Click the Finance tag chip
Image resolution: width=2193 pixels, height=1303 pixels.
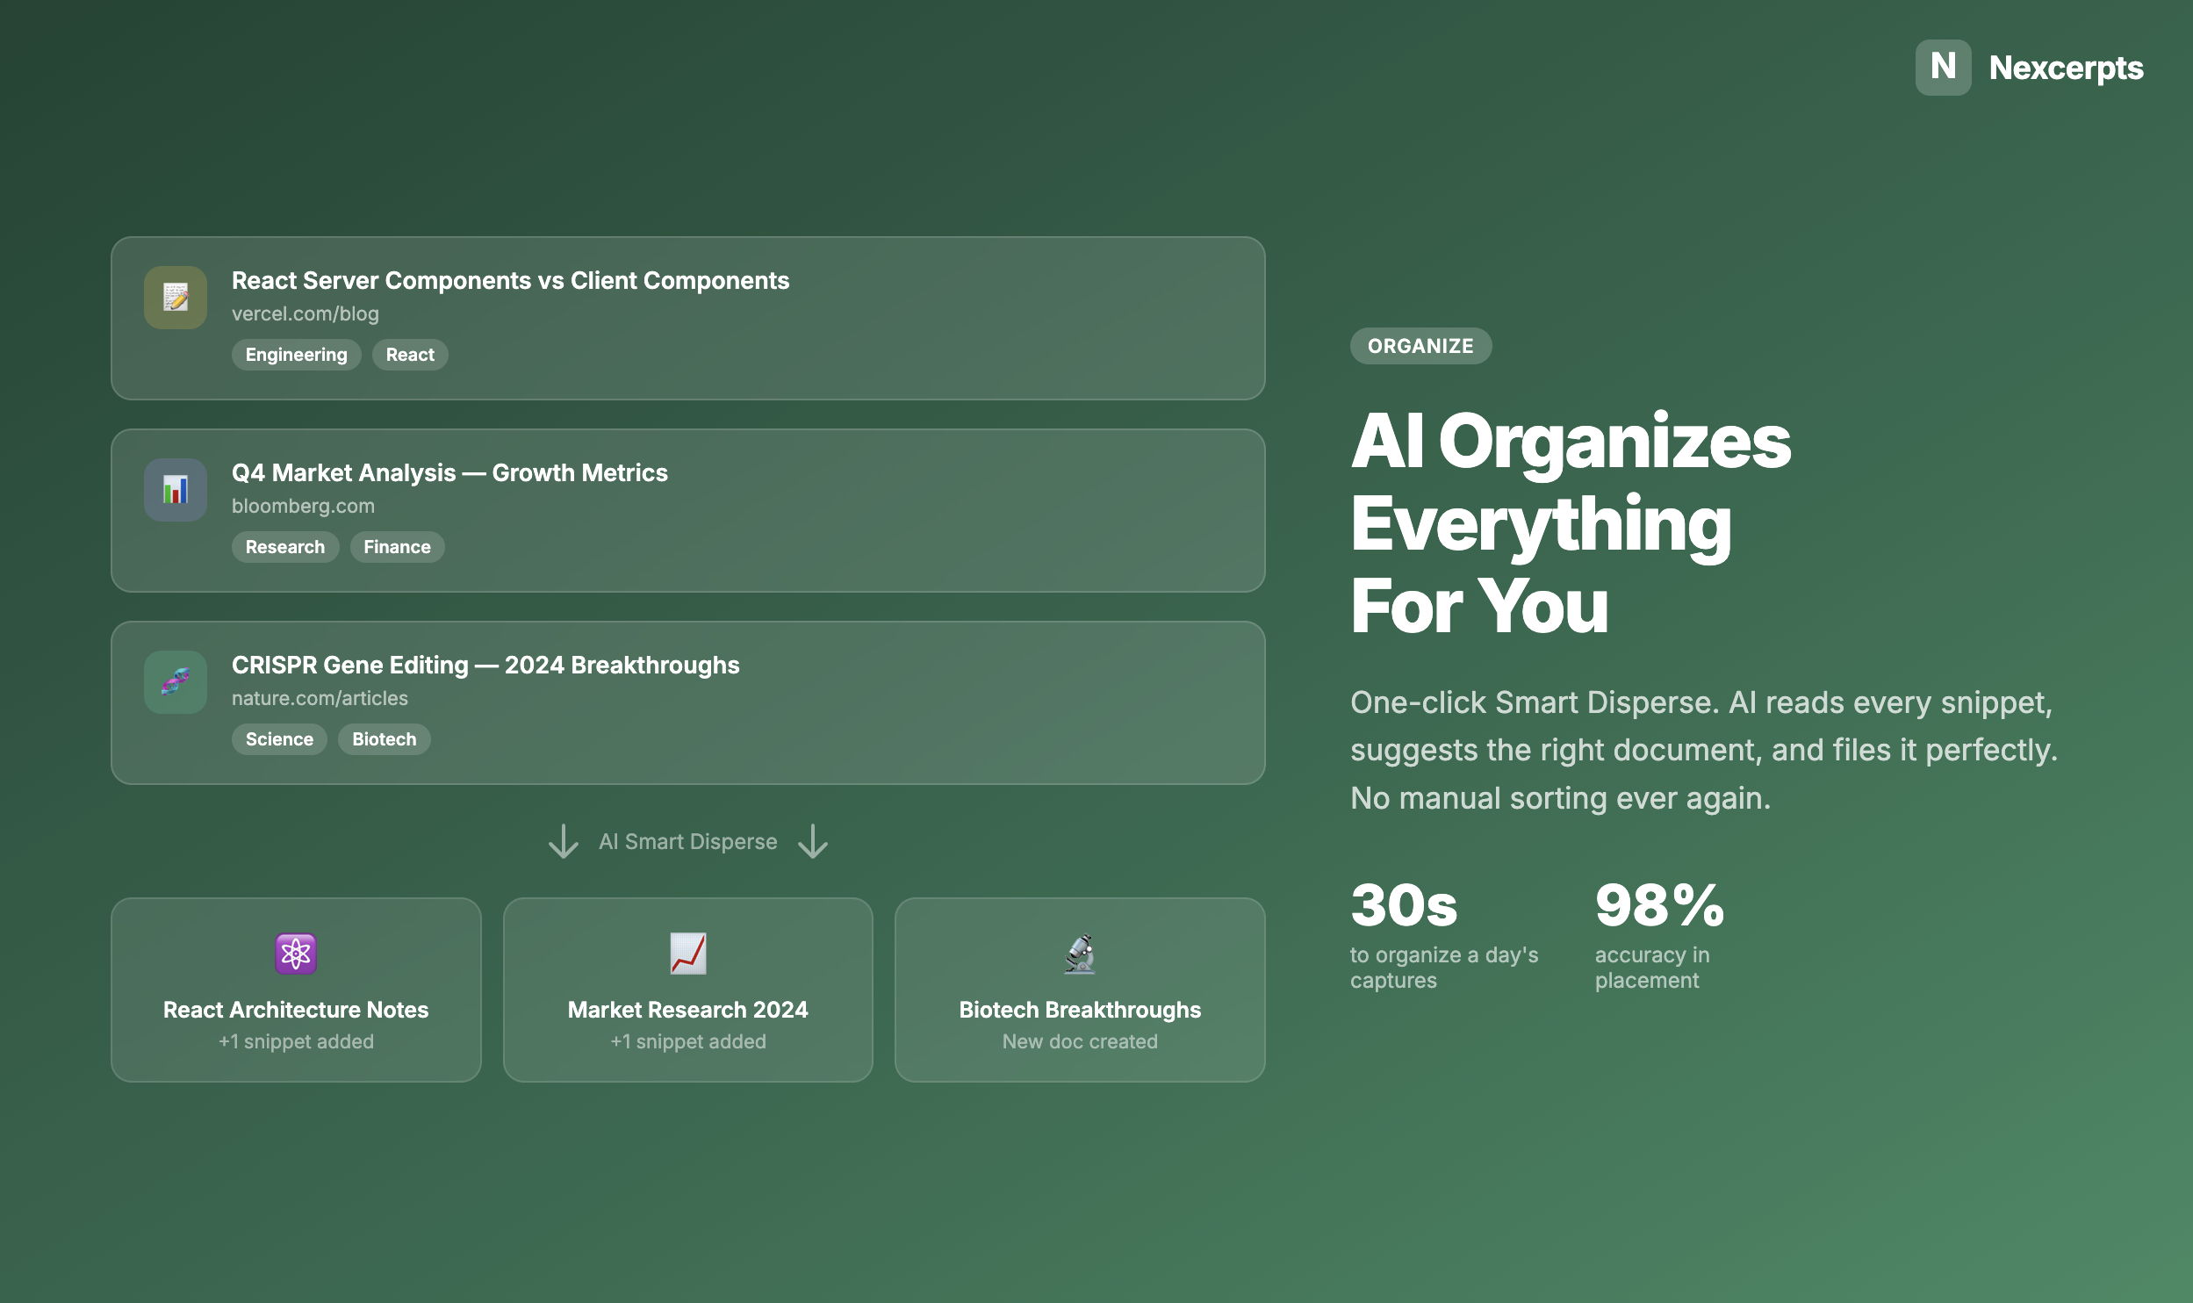point(397,547)
